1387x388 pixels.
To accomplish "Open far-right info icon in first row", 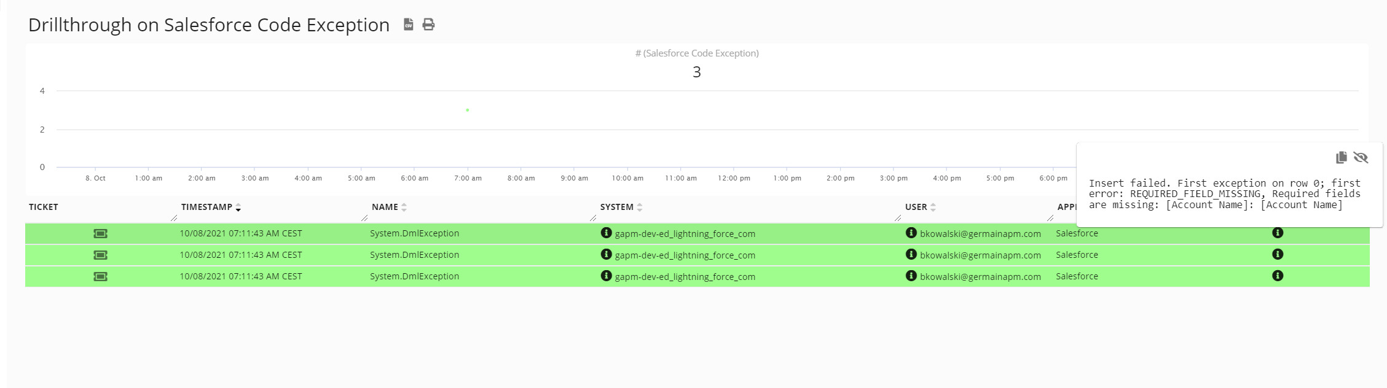I will click(x=1277, y=233).
